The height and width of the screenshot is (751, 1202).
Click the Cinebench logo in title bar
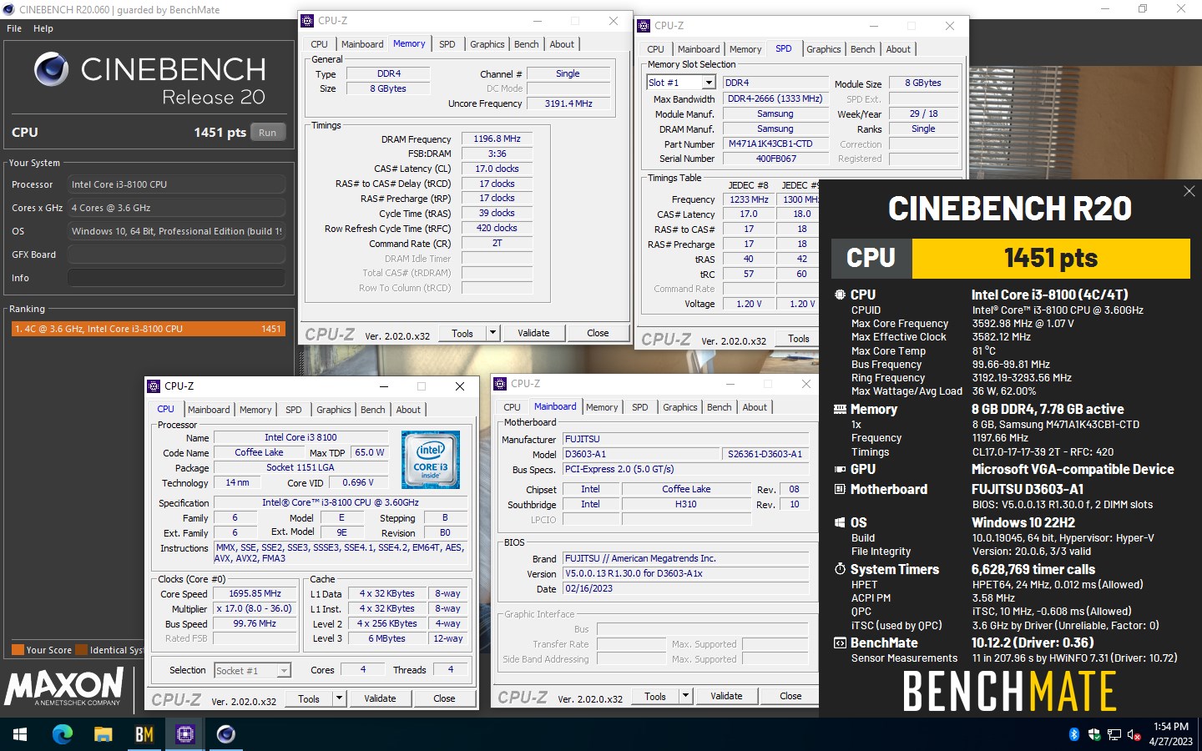click(x=9, y=9)
